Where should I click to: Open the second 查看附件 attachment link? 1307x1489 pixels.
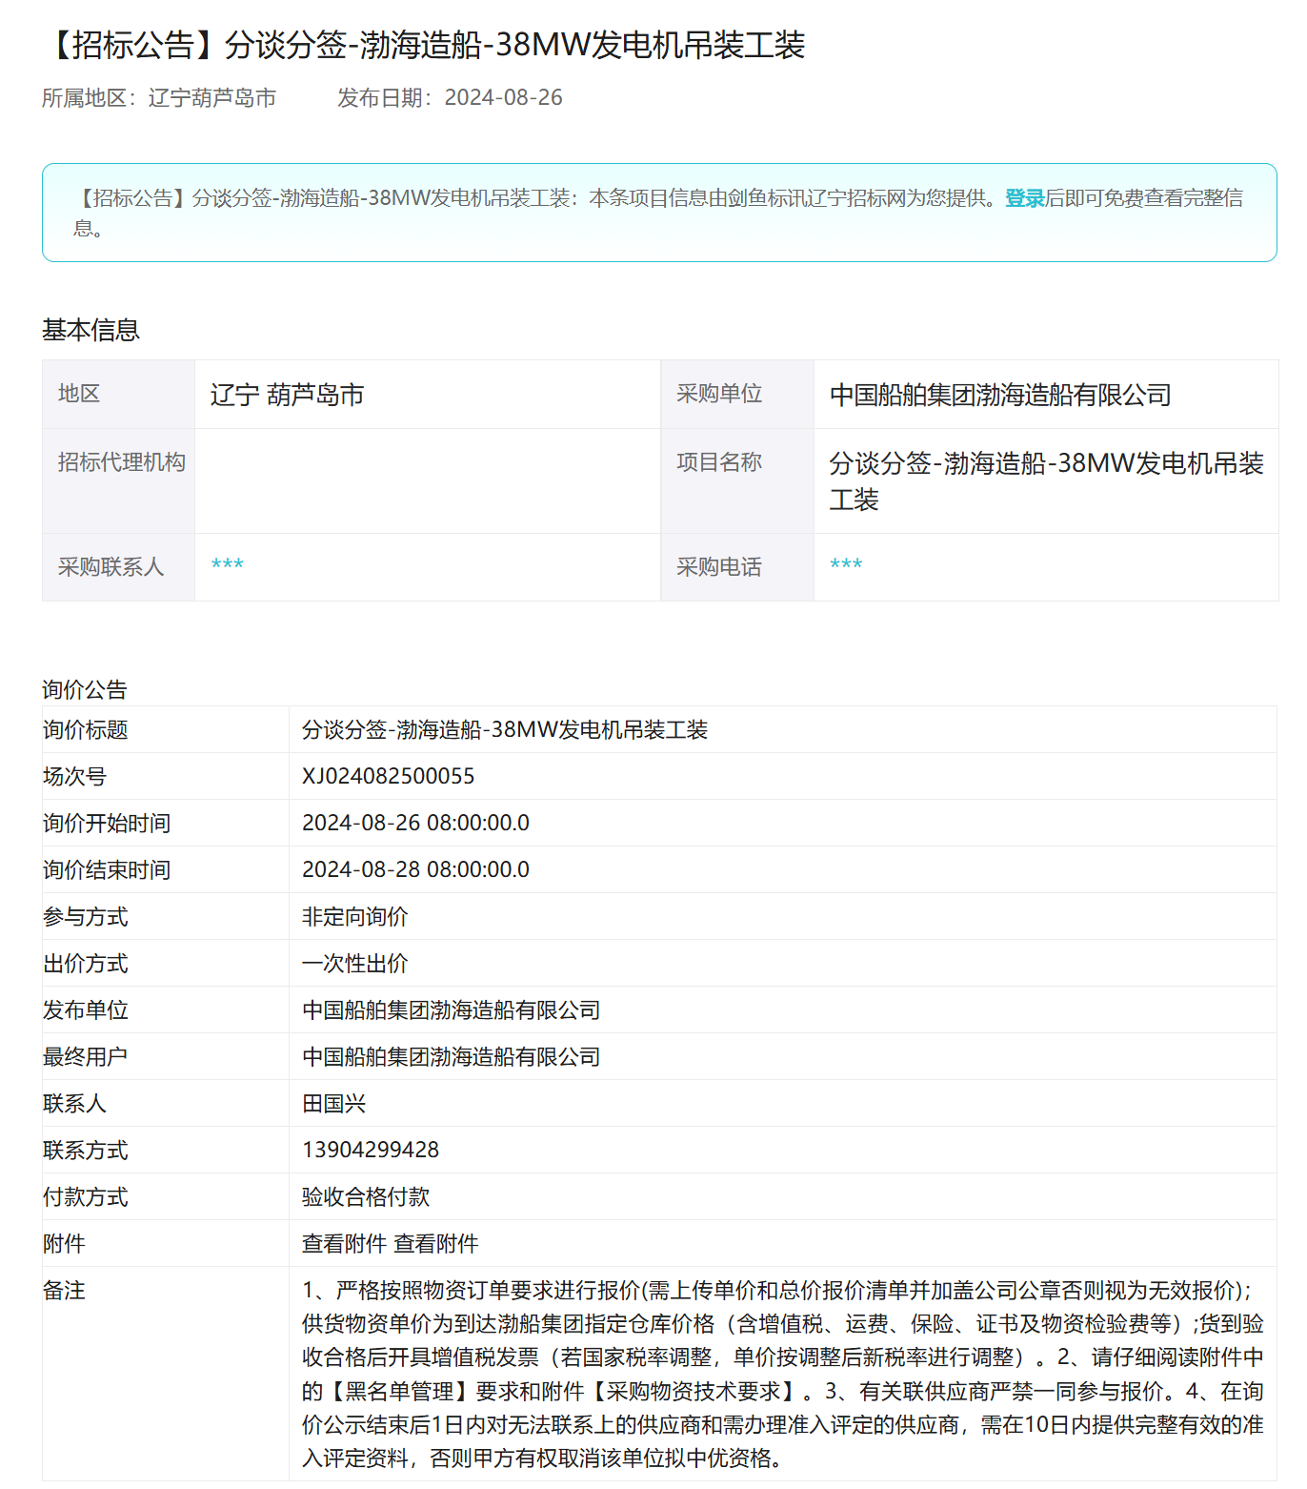point(436,1243)
